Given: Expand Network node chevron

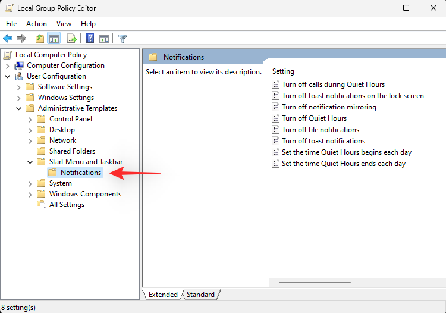Looking at the screenshot, I should pos(30,141).
